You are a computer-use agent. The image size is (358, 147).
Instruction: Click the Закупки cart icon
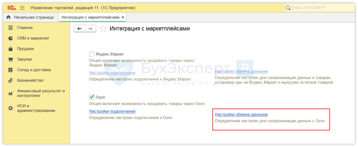point(11,59)
